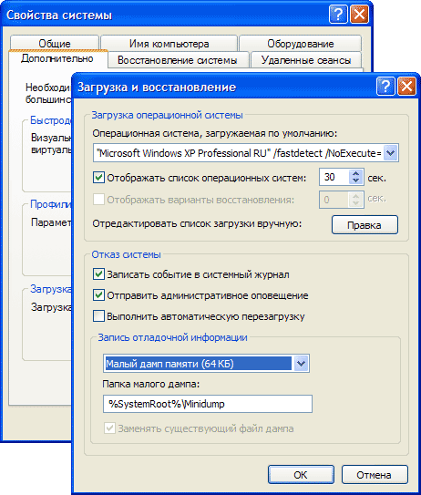Click the %SystemRoot%\Minidump folder field
The height and width of the screenshot is (495, 421).
tap(208, 404)
